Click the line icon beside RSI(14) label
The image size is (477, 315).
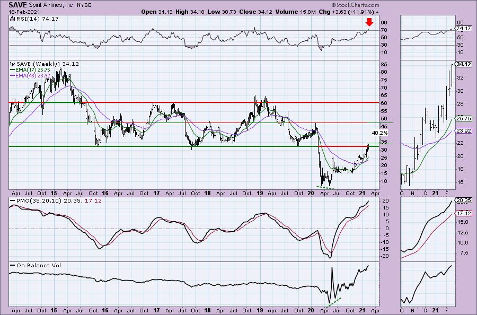coord(12,19)
